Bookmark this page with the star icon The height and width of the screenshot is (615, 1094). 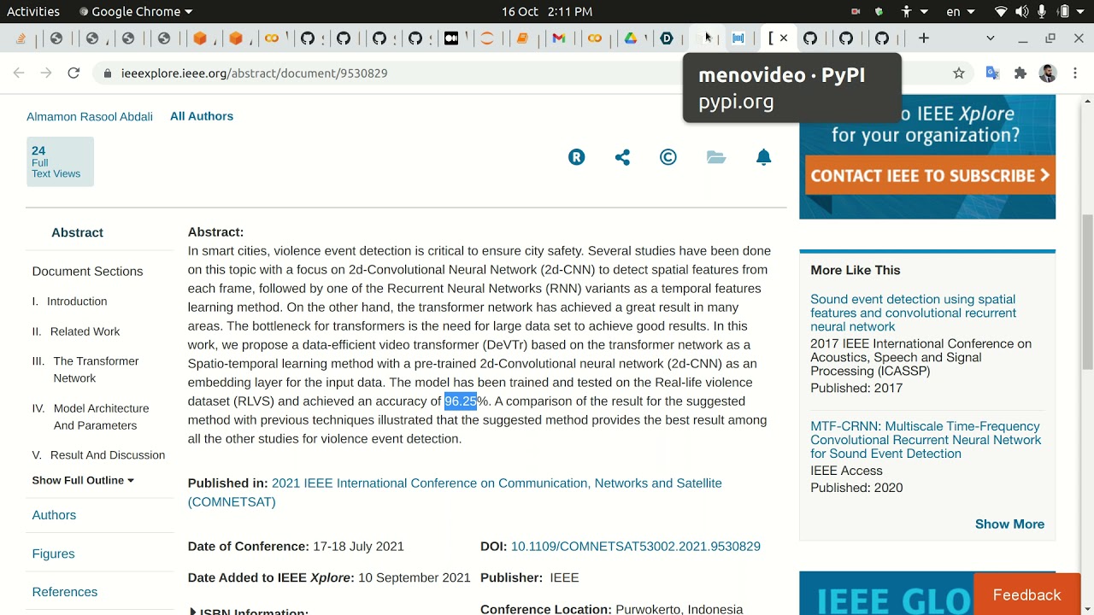click(x=959, y=73)
